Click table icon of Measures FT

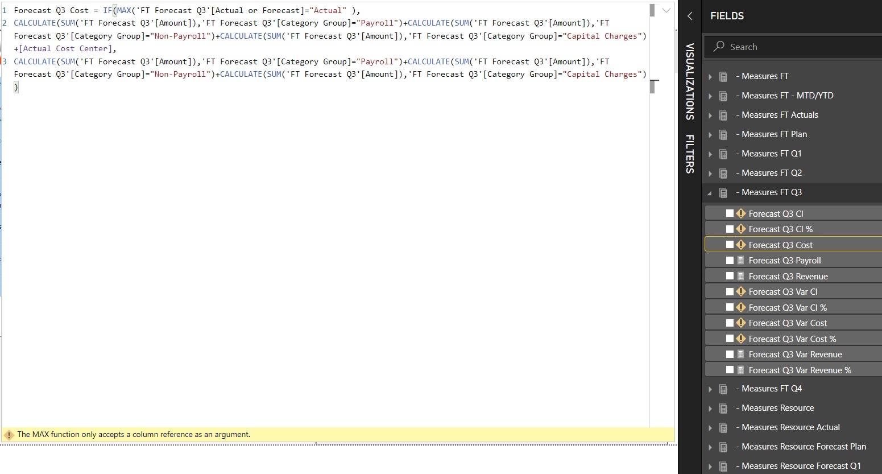coord(723,76)
